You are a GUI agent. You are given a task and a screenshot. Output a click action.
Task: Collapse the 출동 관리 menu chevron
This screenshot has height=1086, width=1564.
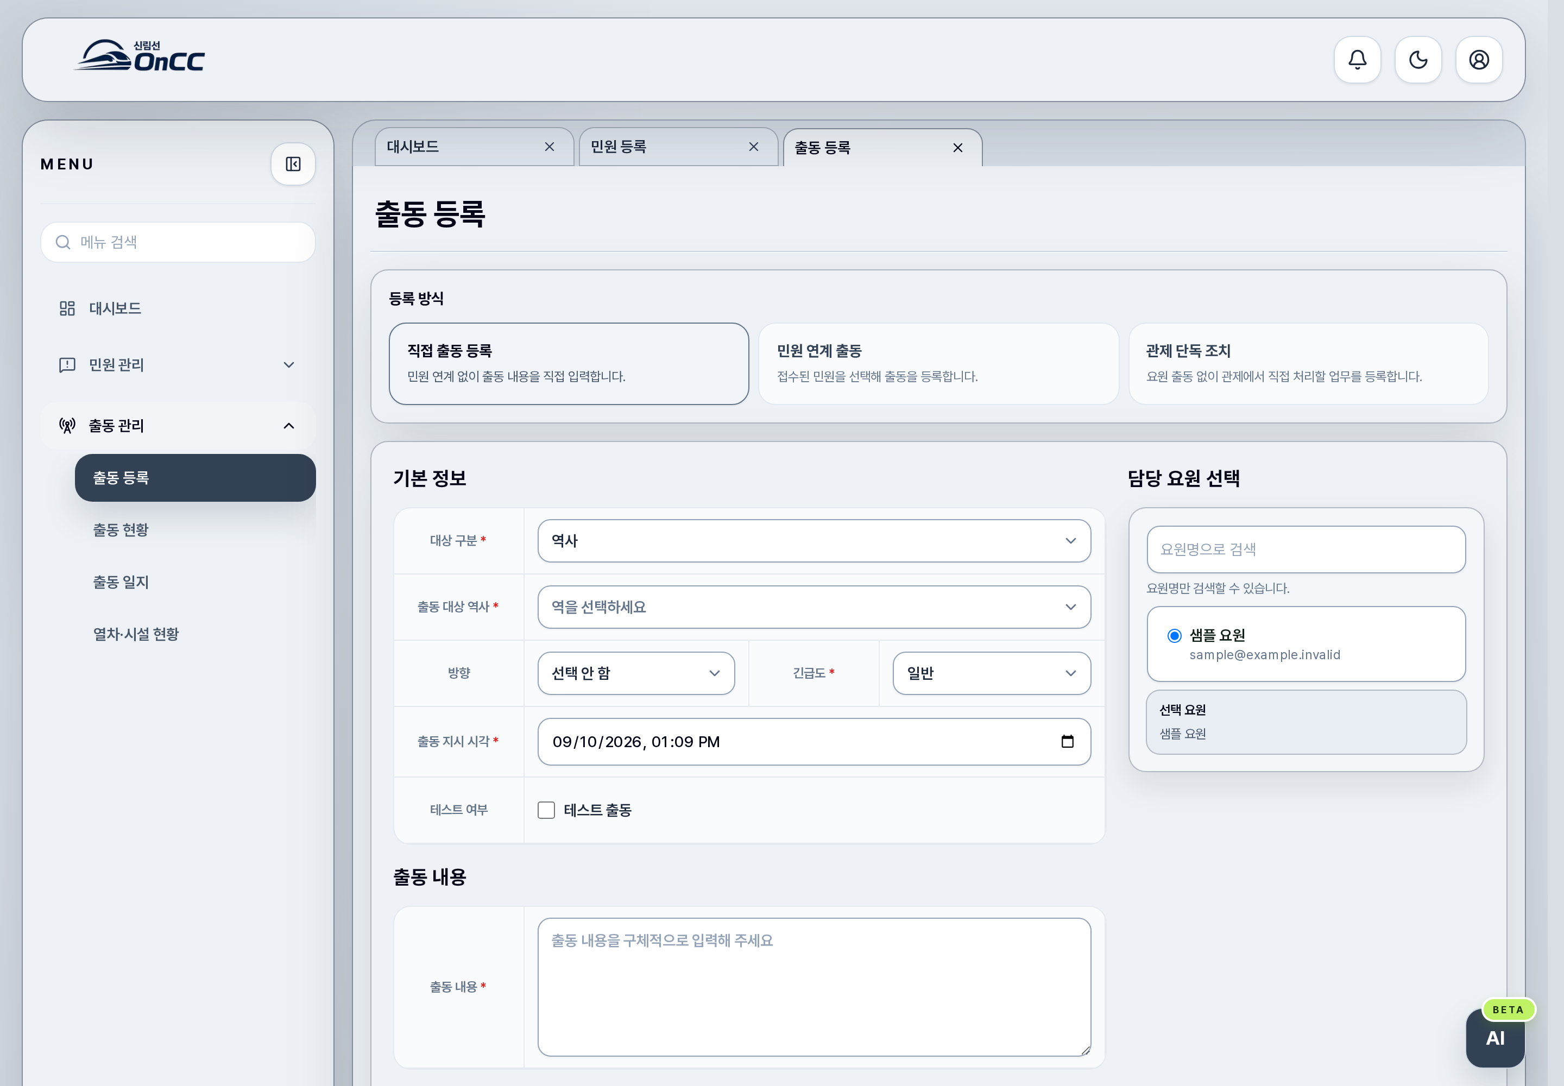288,425
